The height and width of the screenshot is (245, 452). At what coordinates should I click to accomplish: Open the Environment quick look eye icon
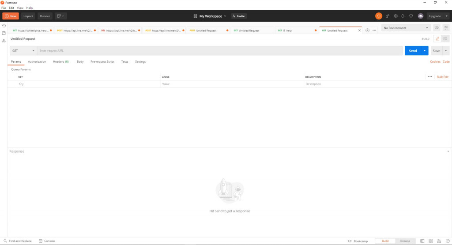tap(437, 28)
